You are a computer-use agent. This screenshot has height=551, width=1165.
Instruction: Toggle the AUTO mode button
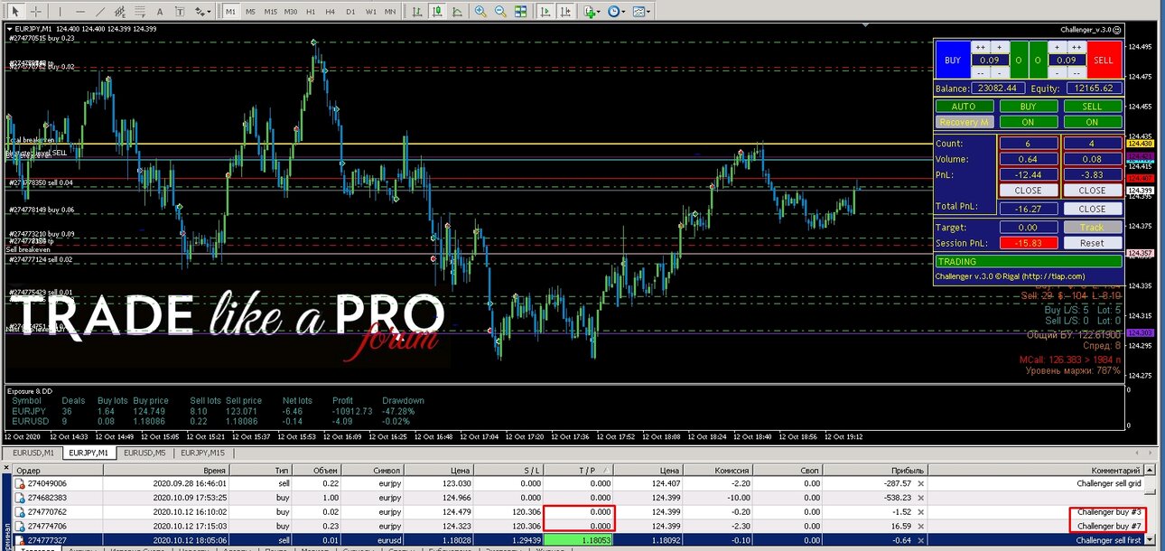point(964,107)
